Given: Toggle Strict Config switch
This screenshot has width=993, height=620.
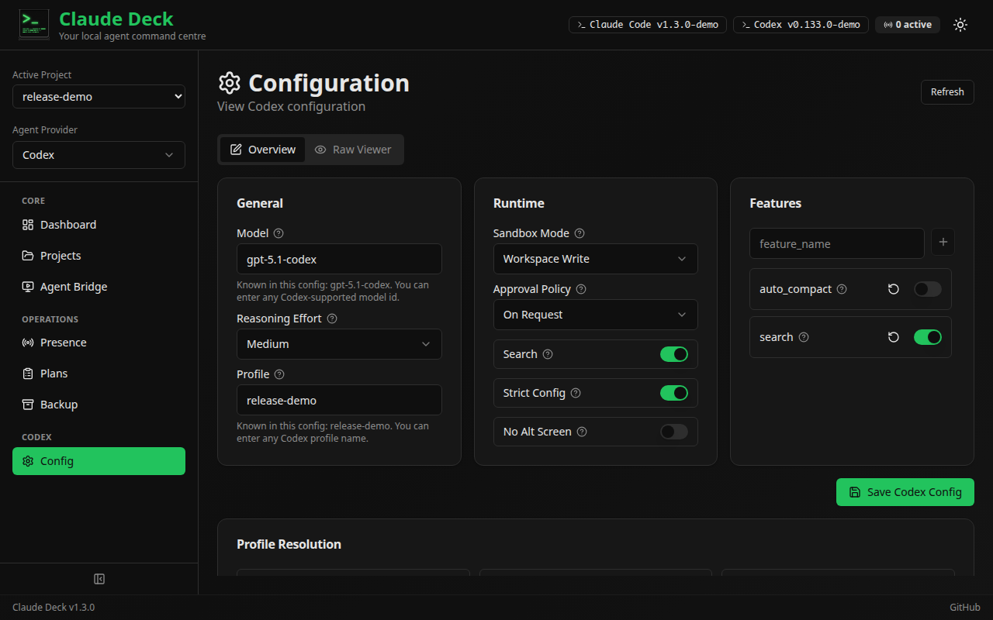Looking at the screenshot, I should pyautogui.click(x=674, y=393).
